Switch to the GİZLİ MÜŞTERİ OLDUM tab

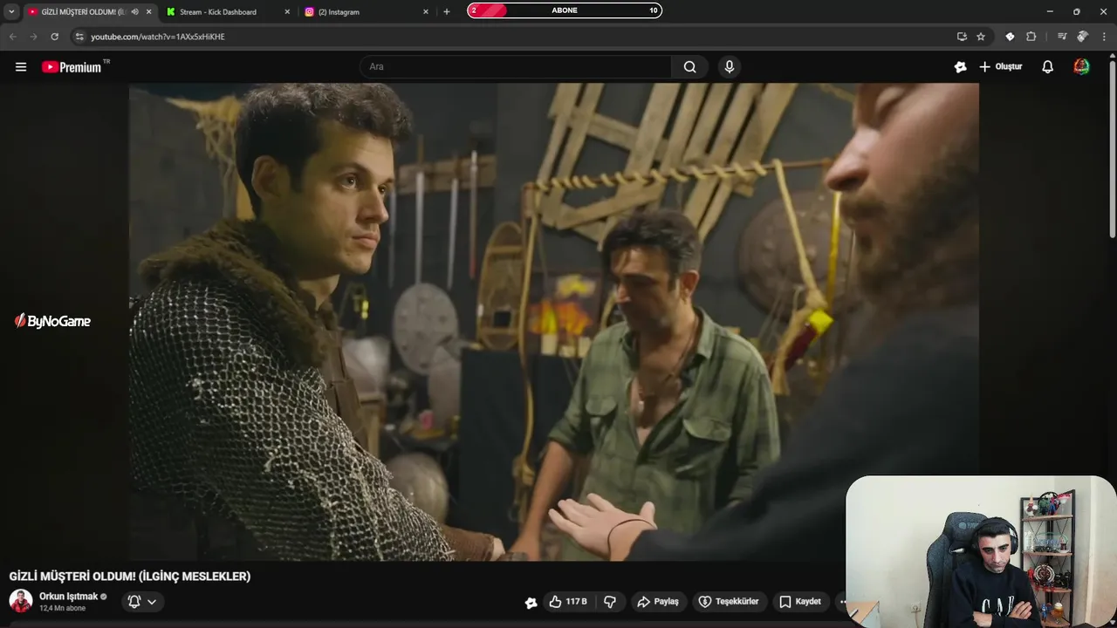click(x=84, y=12)
